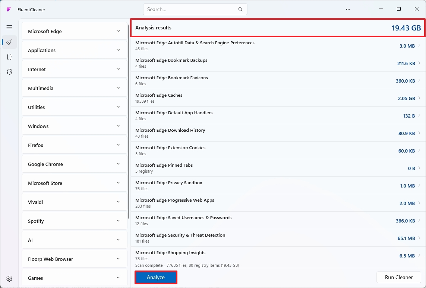Click the Analysis results heading

click(153, 28)
